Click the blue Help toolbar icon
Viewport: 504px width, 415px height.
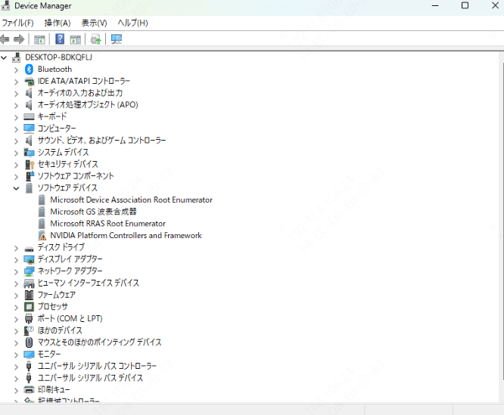coord(60,39)
